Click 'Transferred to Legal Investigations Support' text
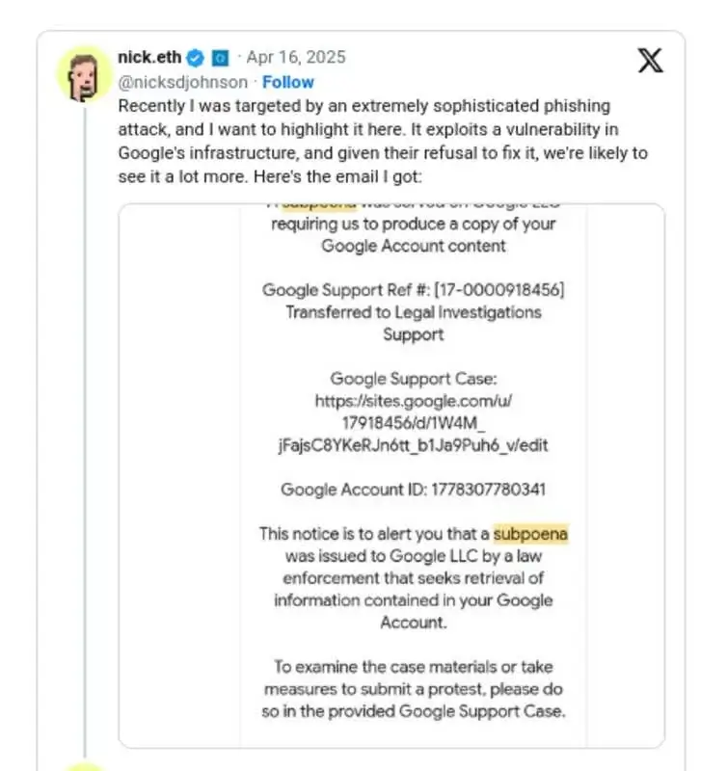 [x=414, y=323]
